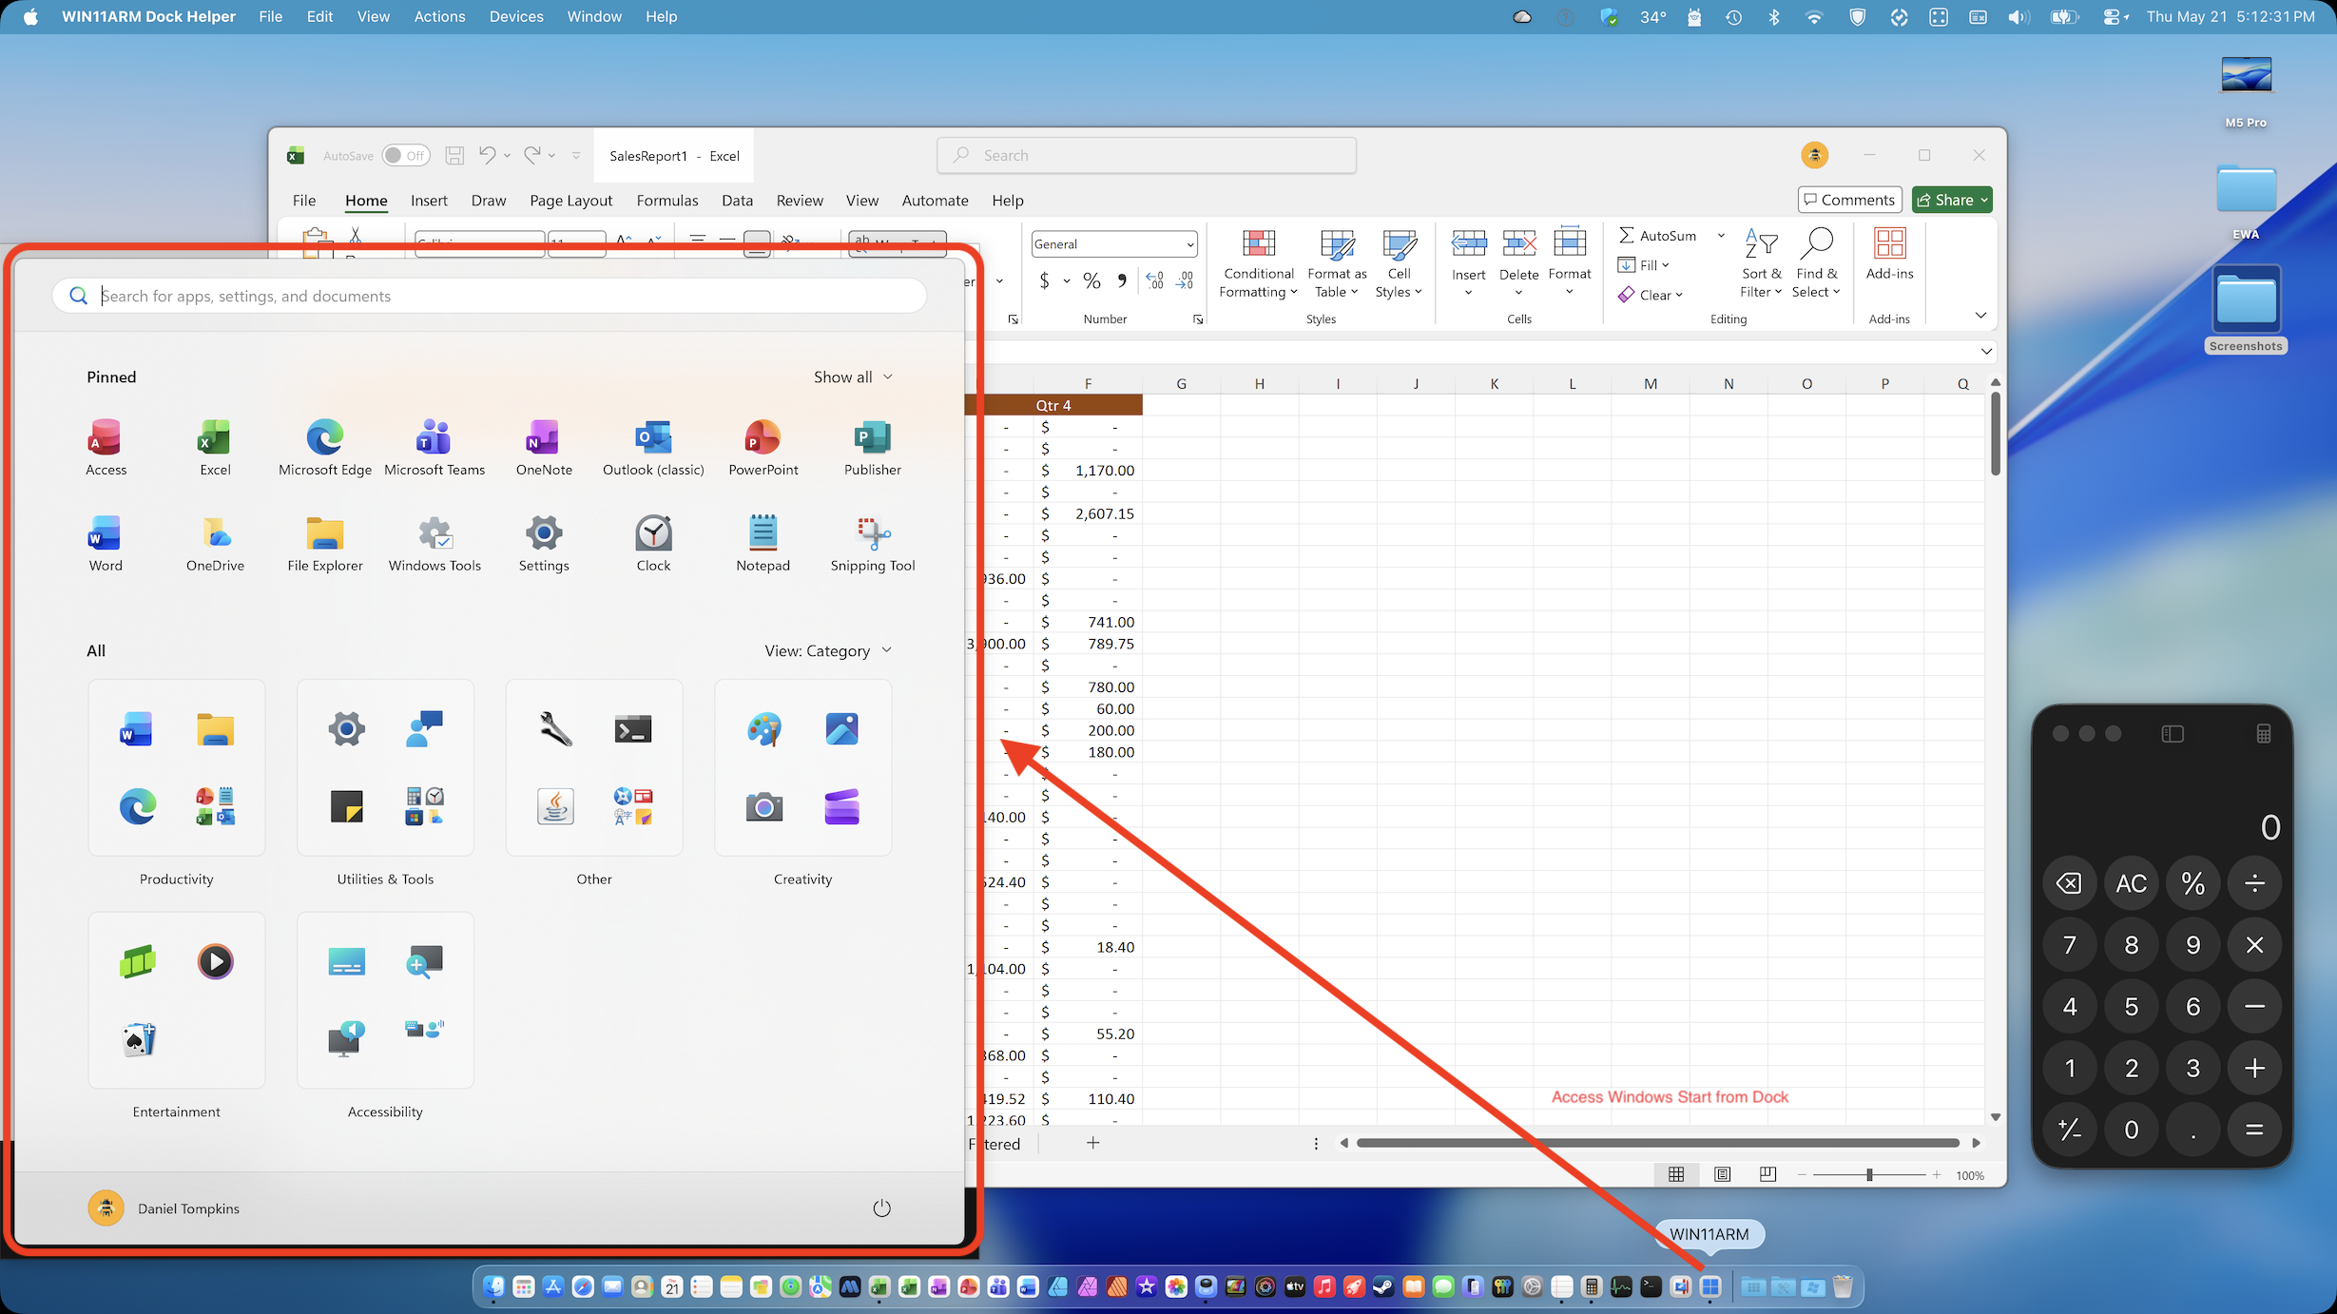The width and height of the screenshot is (2337, 1314).
Task: Open the Devices menu in the menu bar
Action: pyautogui.click(x=516, y=16)
